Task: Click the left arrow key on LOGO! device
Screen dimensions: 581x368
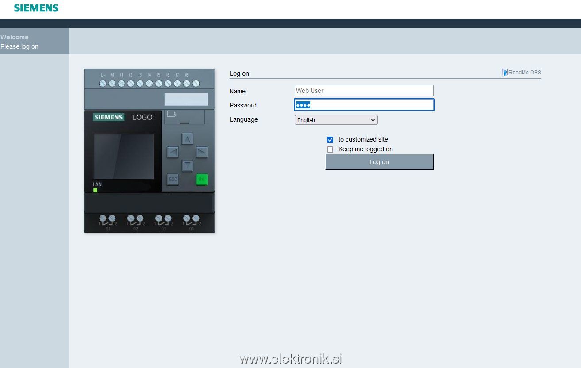Action: (173, 152)
